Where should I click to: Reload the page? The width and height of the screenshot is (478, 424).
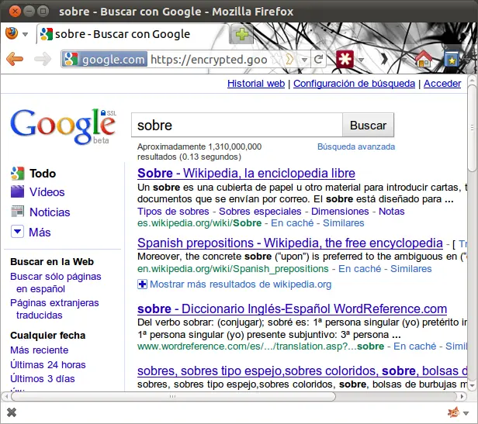tap(318, 59)
